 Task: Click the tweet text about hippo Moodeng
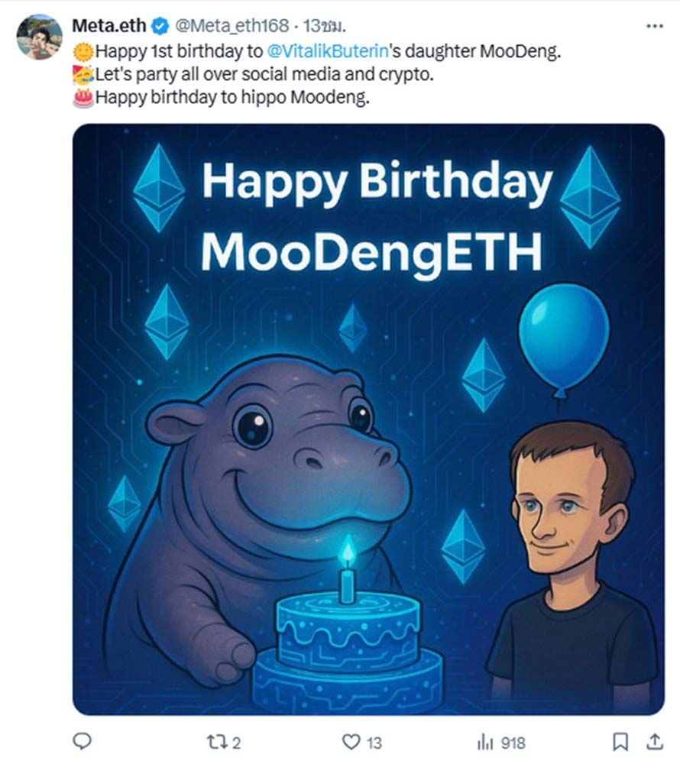232,98
